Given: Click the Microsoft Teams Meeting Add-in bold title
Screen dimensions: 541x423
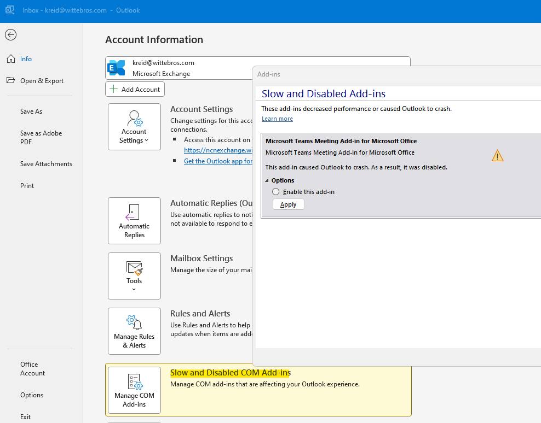Looking at the screenshot, I should 341,141.
